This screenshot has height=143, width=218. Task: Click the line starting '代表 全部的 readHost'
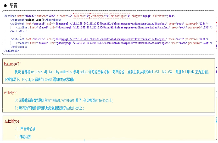click(x=112, y=72)
